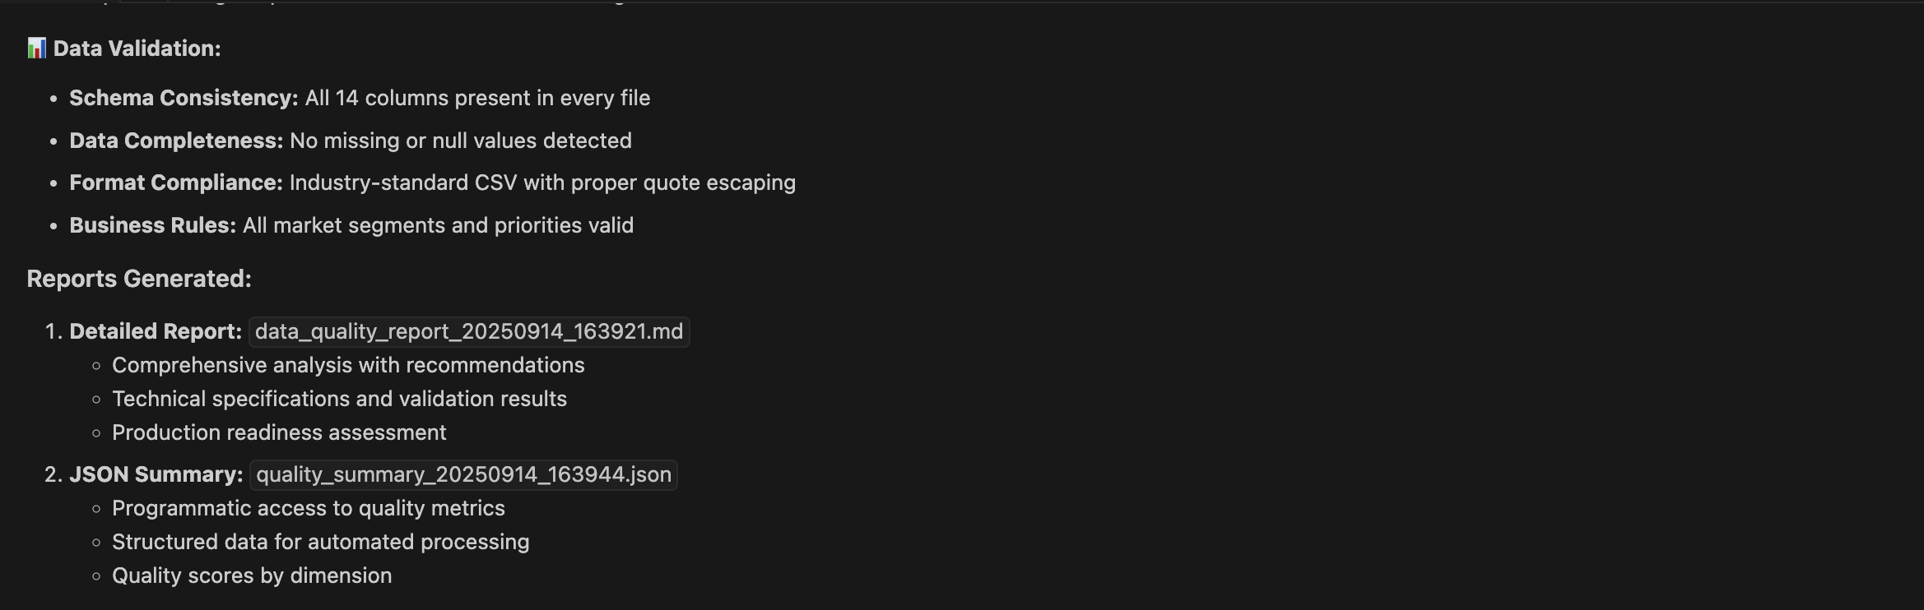Click 'All market segments and priorities valid' text
The height and width of the screenshot is (610, 1924).
coord(438,225)
